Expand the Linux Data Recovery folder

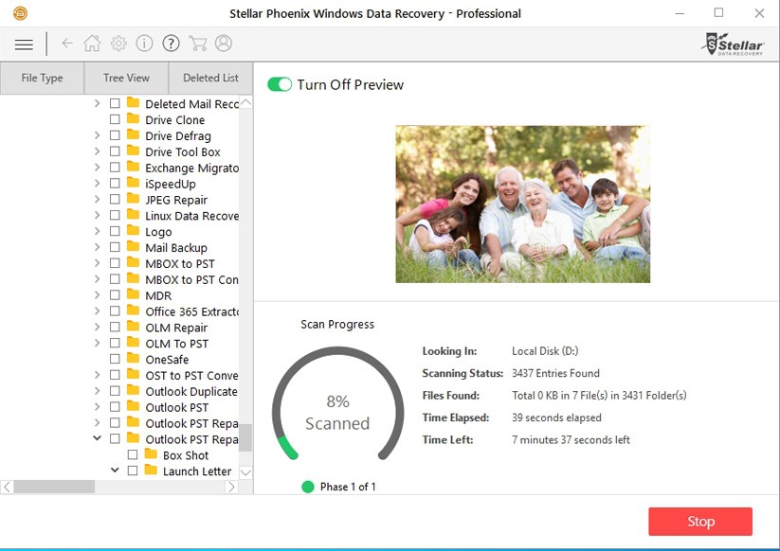coord(97,215)
